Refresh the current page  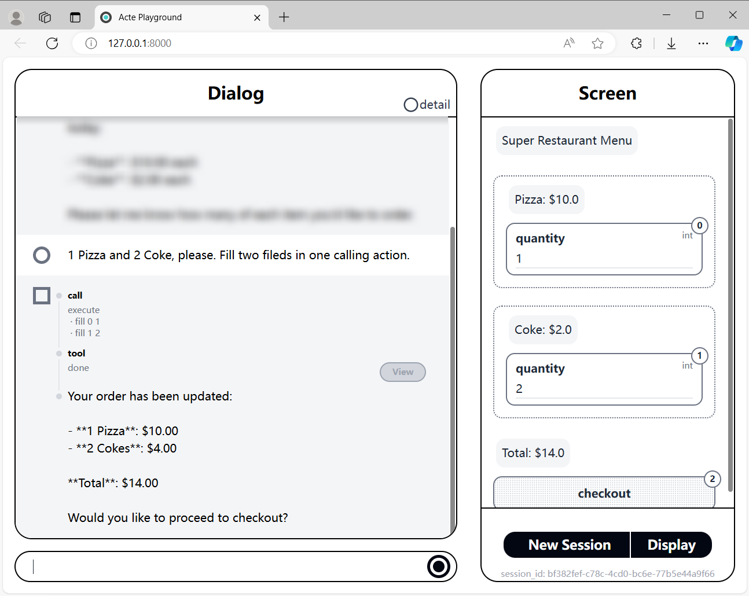[x=52, y=43]
